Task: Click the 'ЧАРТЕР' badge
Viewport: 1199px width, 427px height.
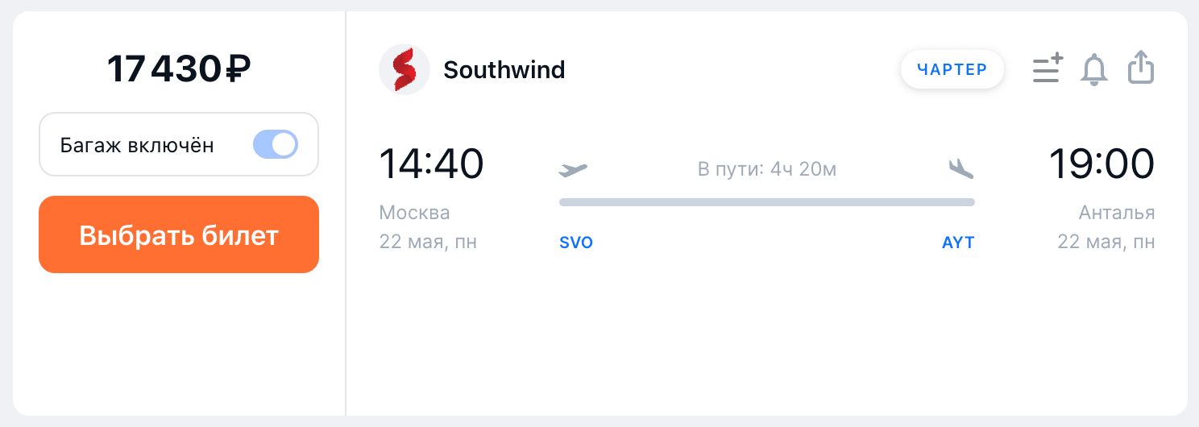Action: [952, 69]
